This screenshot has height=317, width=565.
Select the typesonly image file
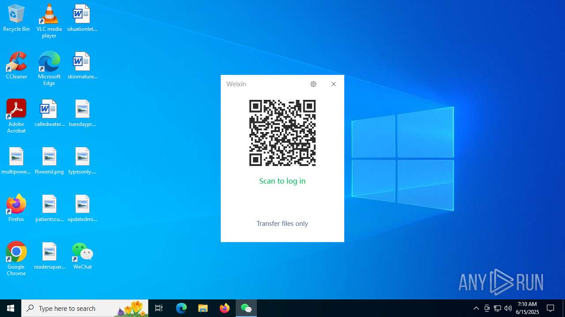click(82, 161)
